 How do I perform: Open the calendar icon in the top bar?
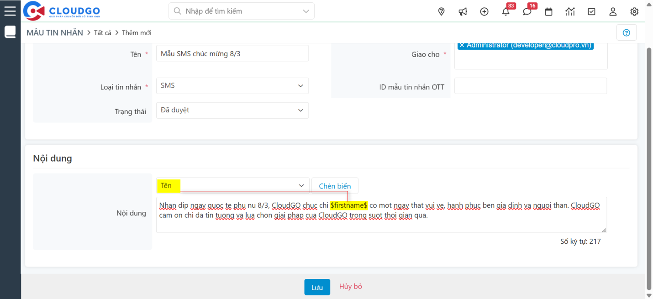point(548,11)
